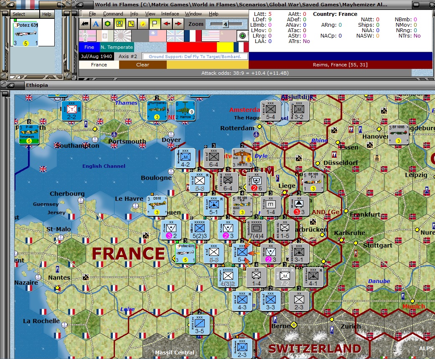435x359 pixels.
Task: Select the Italian flag in the country bar
Action: (x=105, y=36)
